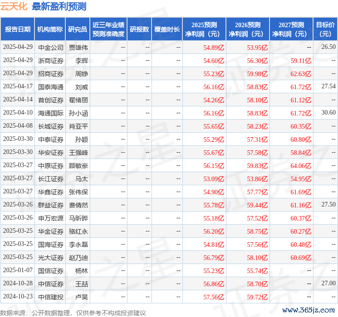Click analyst 肖亚平
This screenshot has width=338, height=317.
[78, 126]
